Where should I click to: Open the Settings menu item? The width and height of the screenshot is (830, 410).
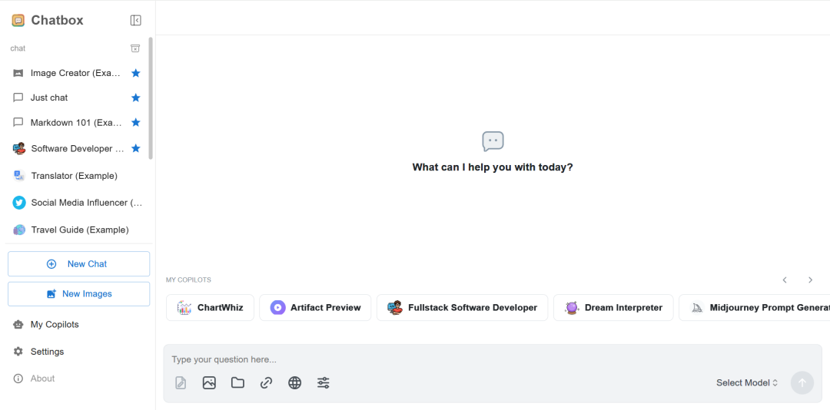click(x=47, y=352)
